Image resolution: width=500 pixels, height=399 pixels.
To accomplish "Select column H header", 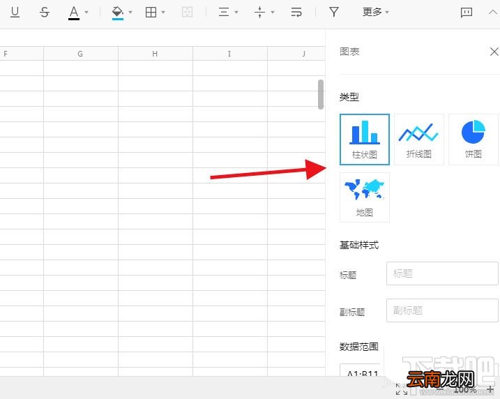I will click(x=156, y=54).
